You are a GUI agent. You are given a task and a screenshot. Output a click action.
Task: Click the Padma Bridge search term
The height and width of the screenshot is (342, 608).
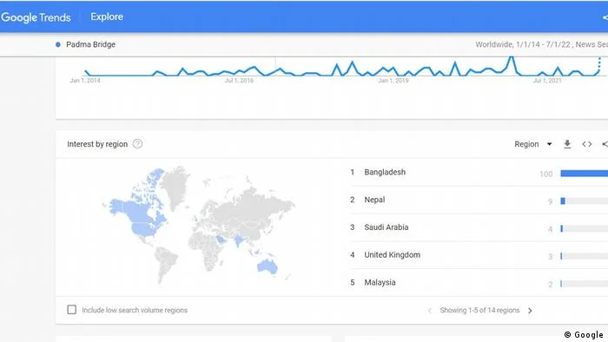point(90,44)
